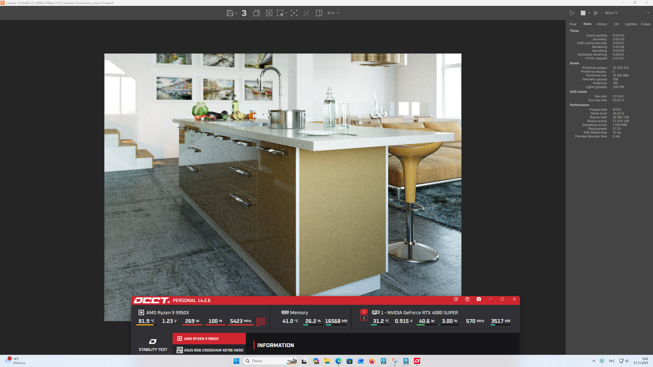This screenshot has width=653, height=367.
Task: Open the save icon dropdown arrow
Action: coord(236,13)
